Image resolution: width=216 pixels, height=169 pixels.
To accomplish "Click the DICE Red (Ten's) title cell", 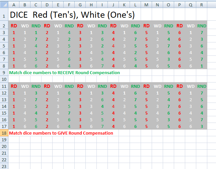I will point(72,15).
